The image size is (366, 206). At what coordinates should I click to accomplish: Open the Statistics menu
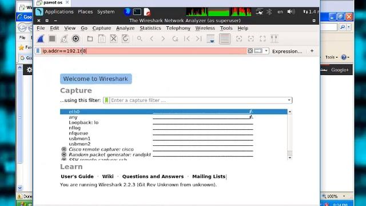(150, 28)
